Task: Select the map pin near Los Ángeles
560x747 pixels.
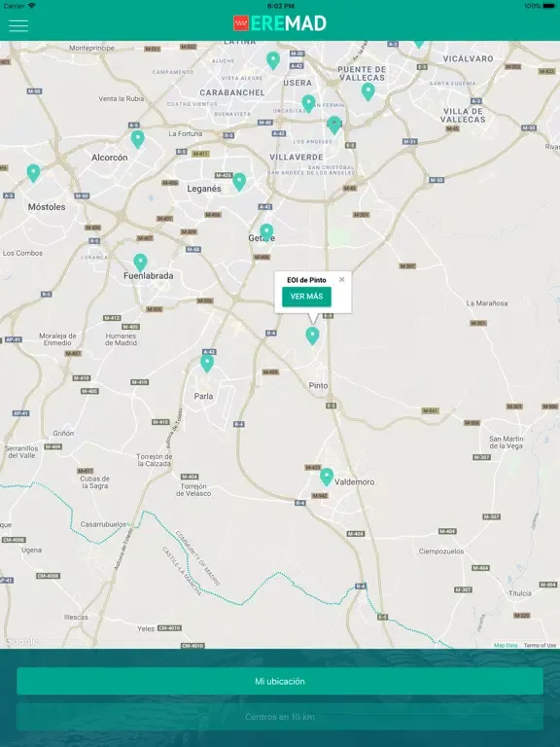Action: (x=334, y=125)
